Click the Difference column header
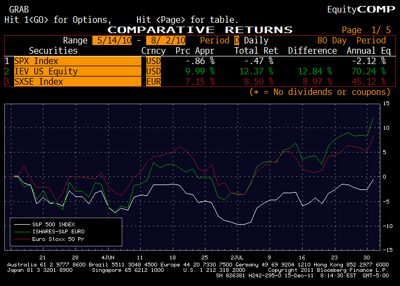The width and height of the screenshot is (400, 286). pyautogui.click(x=312, y=50)
